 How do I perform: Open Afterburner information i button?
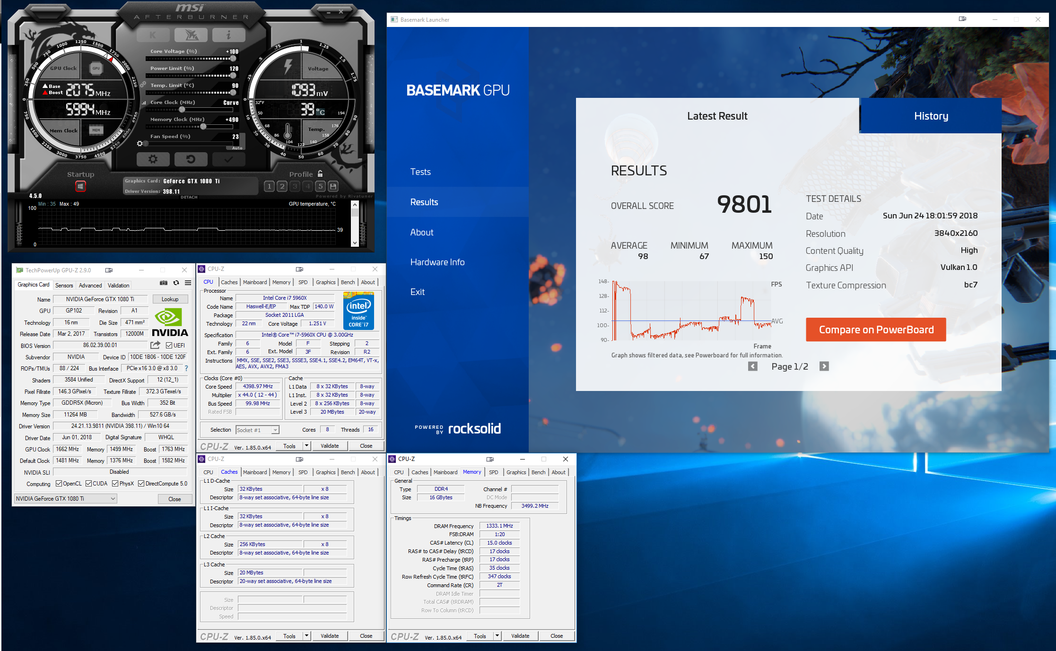(x=228, y=35)
